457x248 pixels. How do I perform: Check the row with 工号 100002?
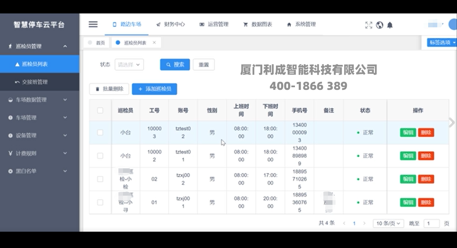[x=100, y=156]
